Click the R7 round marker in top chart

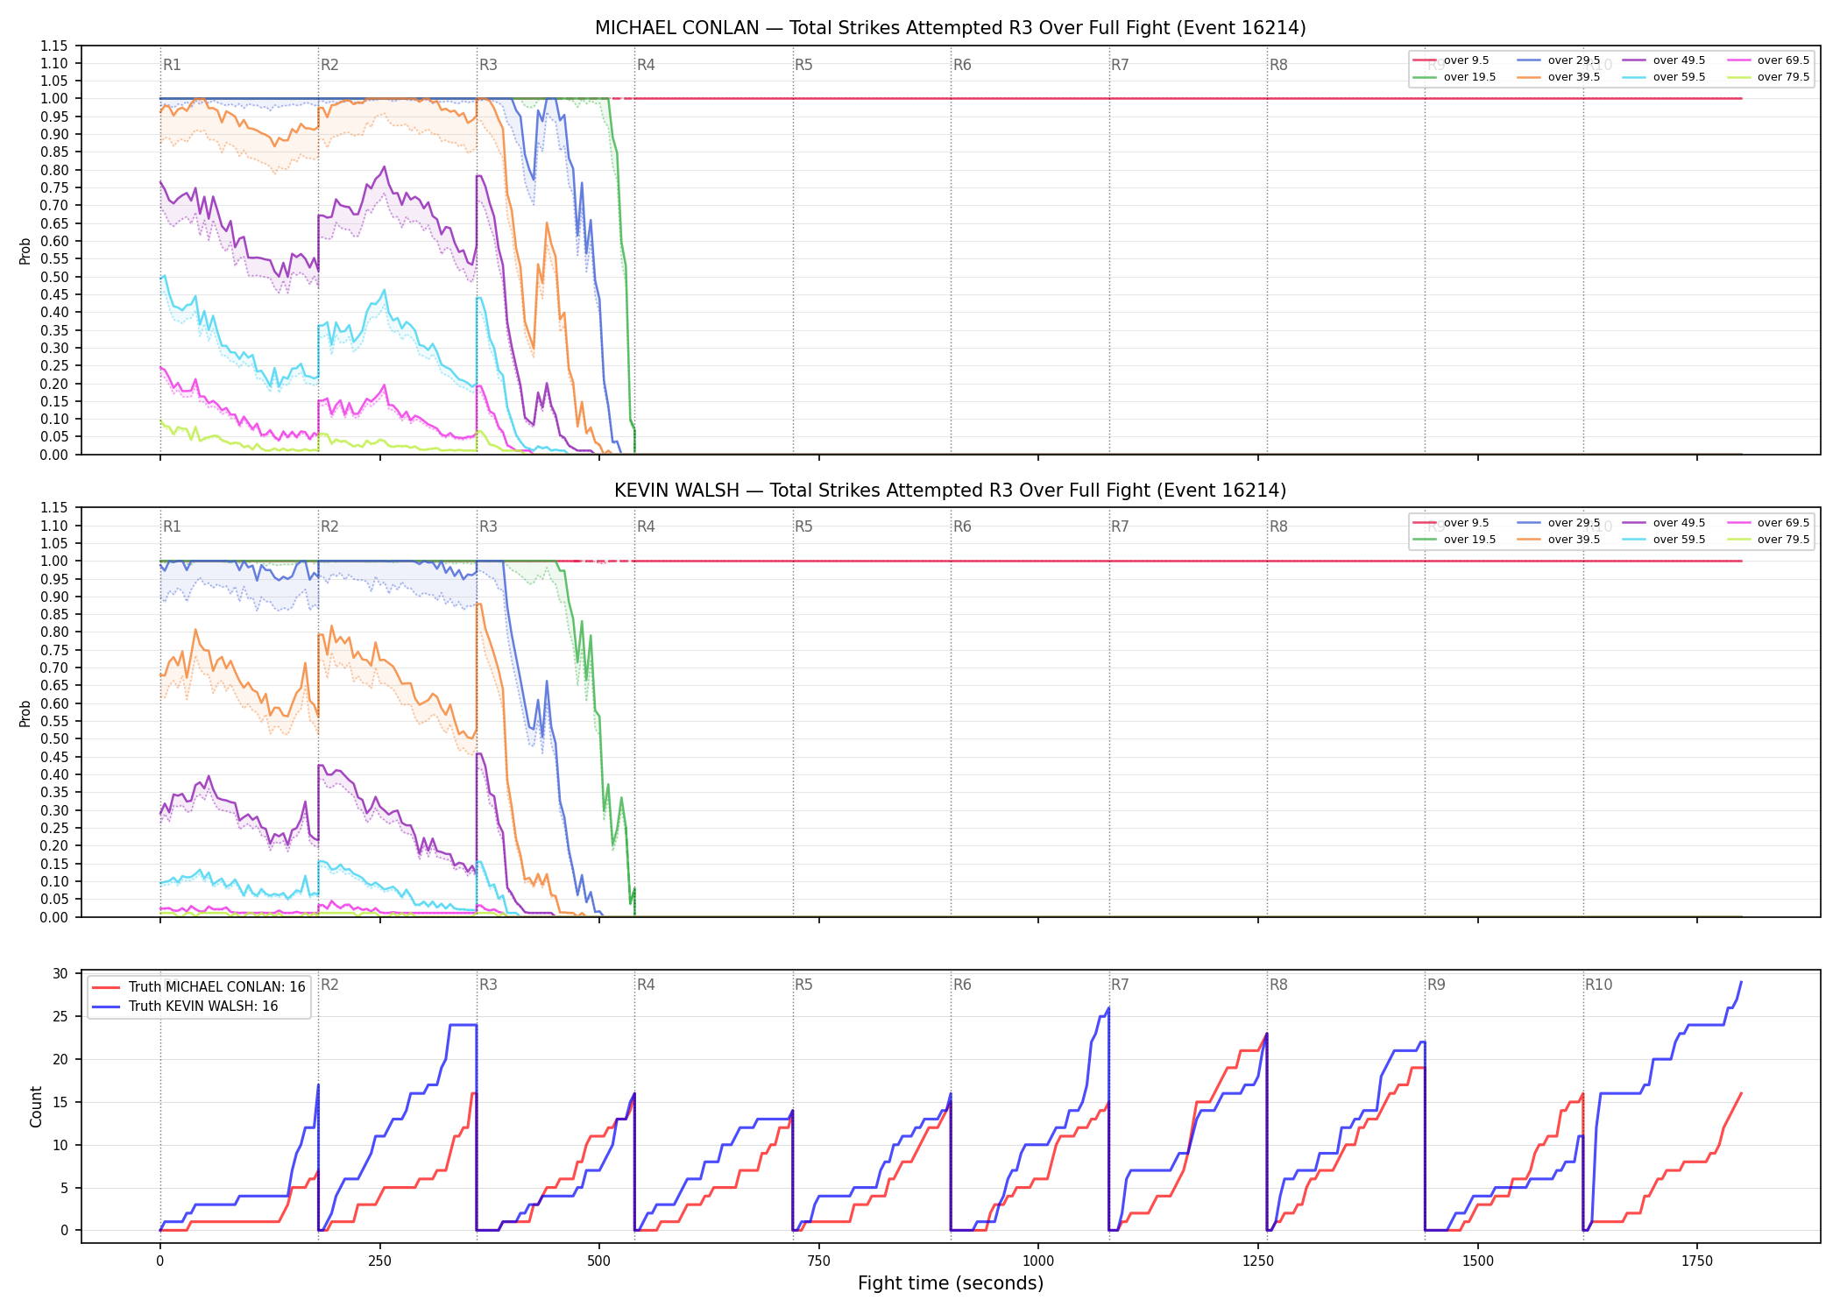coord(1120,65)
